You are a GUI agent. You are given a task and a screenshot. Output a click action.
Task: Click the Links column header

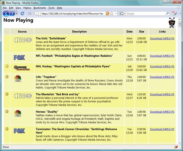[162, 31]
